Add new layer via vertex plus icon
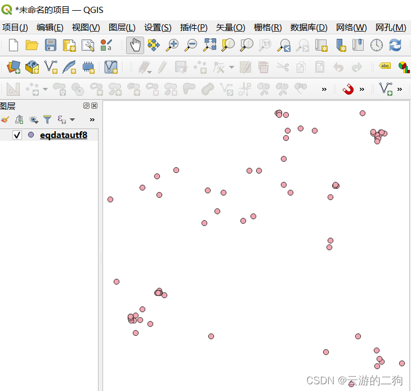This screenshot has height=391, width=411. [386, 89]
